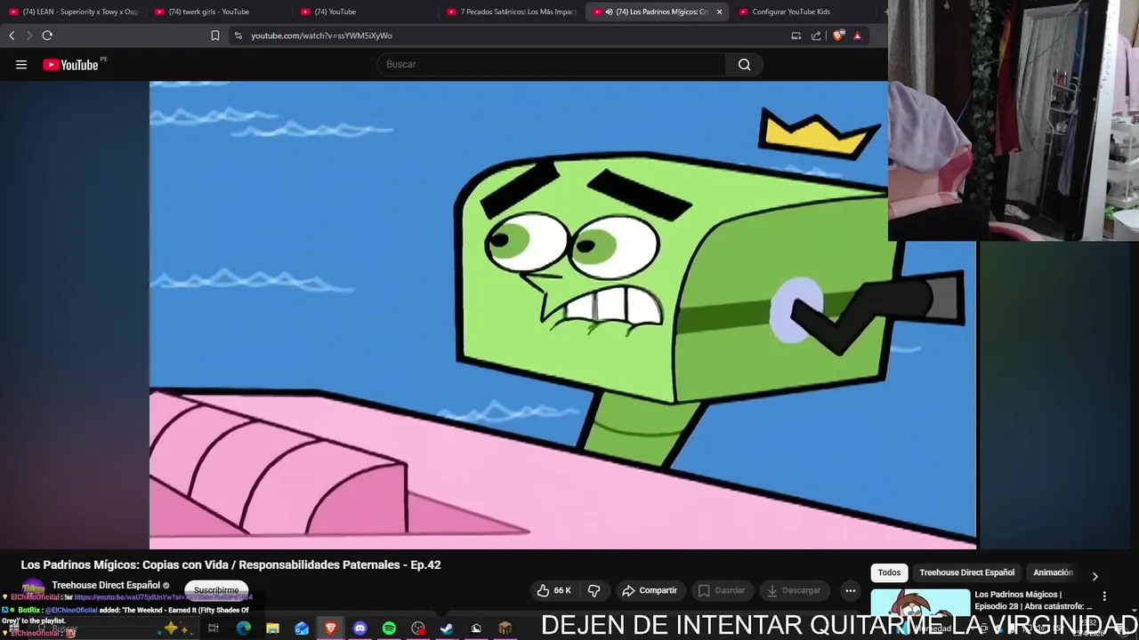Open the Mail app in the taskbar

pyautogui.click(x=302, y=628)
